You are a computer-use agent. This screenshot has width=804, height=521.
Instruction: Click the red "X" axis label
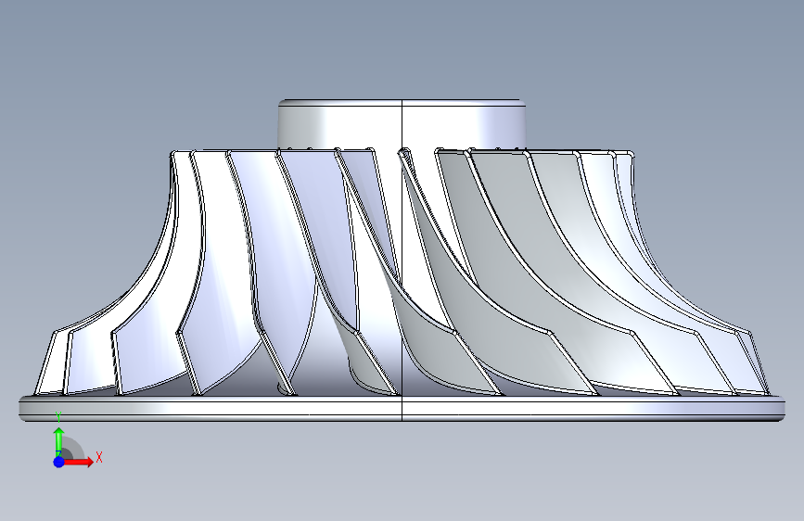(x=99, y=457)
